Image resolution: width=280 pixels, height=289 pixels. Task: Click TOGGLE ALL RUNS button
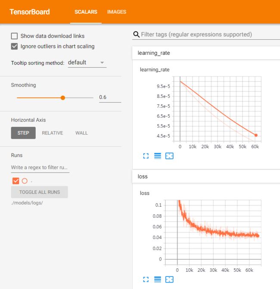pyautogui.click(x=39, y=192)
